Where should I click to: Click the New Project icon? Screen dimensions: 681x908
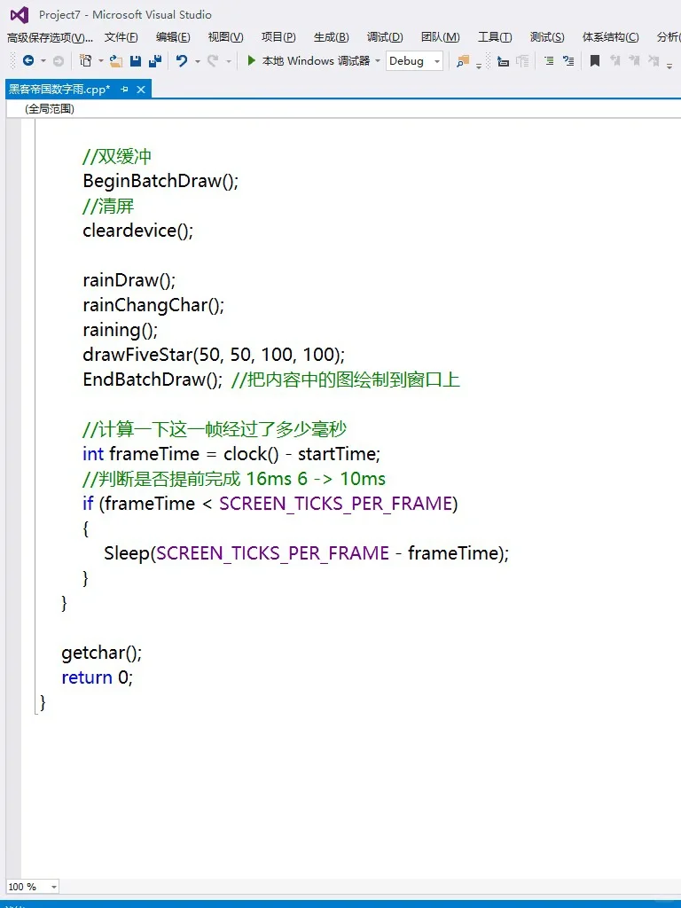[86, 60]
